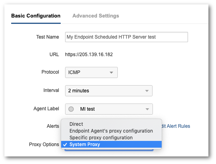Choose Endpoint Agent's proxy configuration option
Image resolution: width=216 pixels, height=164 pixels.
(111, 131)
